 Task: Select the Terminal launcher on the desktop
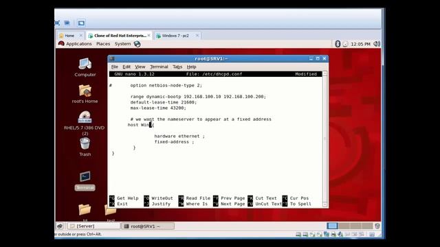coord(85,180)
